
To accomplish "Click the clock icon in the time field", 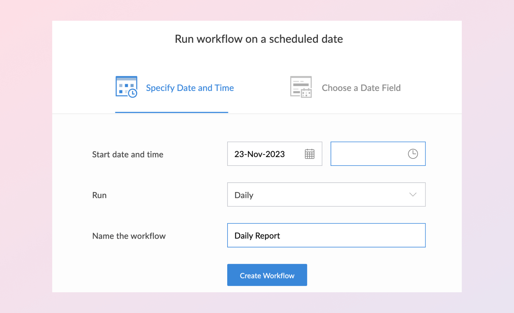I will (413, 154).
